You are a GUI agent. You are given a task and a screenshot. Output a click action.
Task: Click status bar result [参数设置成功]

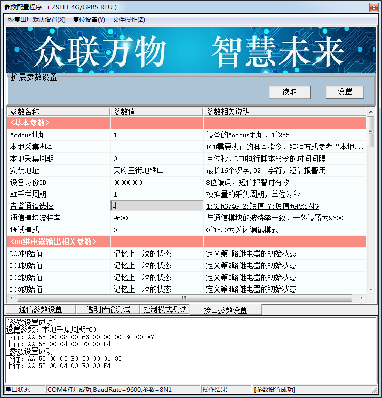click(275, 389)
